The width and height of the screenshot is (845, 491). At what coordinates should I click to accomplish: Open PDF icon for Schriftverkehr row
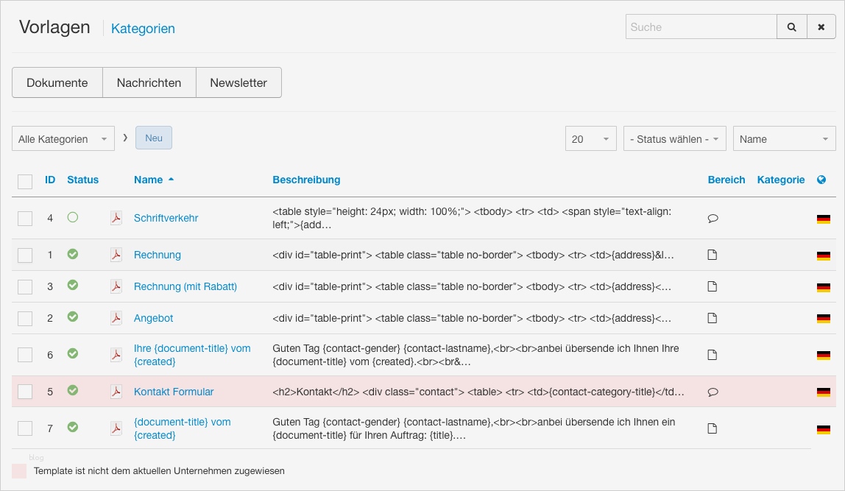point(116,218)
